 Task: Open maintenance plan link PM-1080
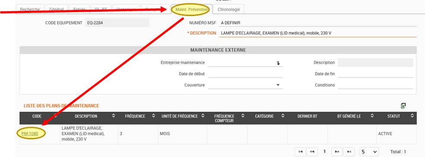coord(30,134)
